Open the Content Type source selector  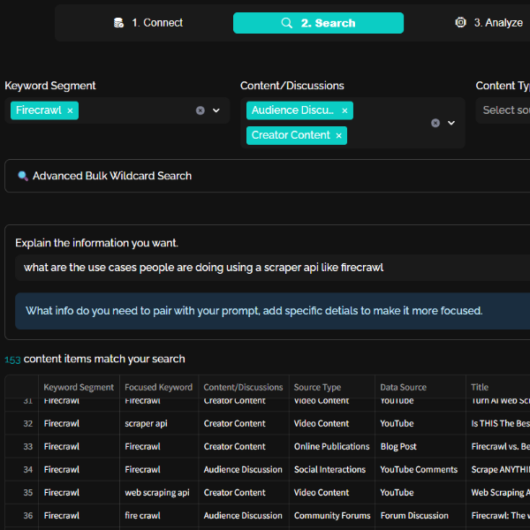(x=502, y=110)
